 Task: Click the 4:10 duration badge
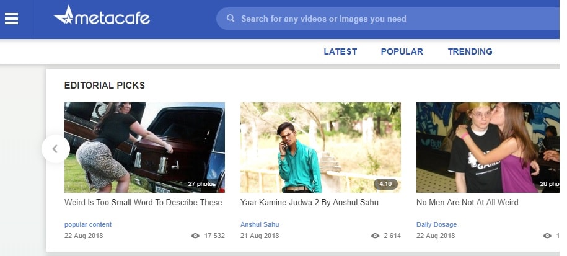385,184
